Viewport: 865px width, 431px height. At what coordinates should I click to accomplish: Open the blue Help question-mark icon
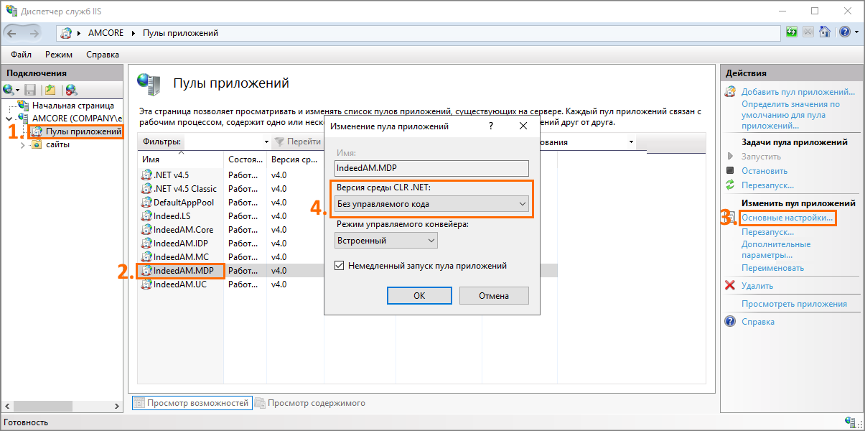coord(844,32)
